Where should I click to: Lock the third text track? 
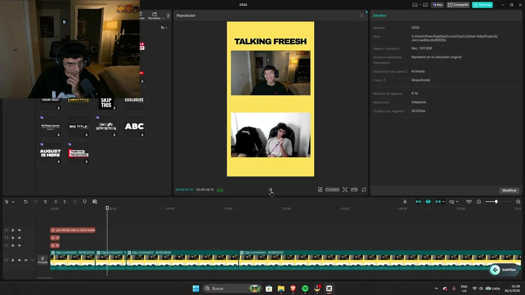click(13, 245)
